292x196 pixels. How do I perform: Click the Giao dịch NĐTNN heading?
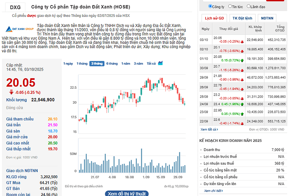tap(22, 171)
